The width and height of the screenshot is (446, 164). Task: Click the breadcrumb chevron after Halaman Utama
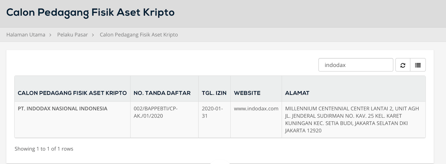(50, 35)
